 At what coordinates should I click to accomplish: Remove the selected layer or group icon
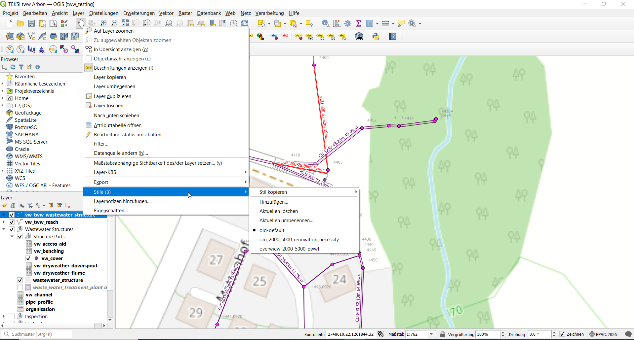tap(67, 205)
